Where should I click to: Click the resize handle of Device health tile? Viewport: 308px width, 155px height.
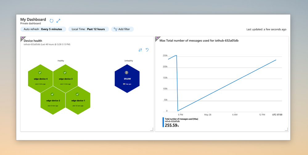click(151, 129)
